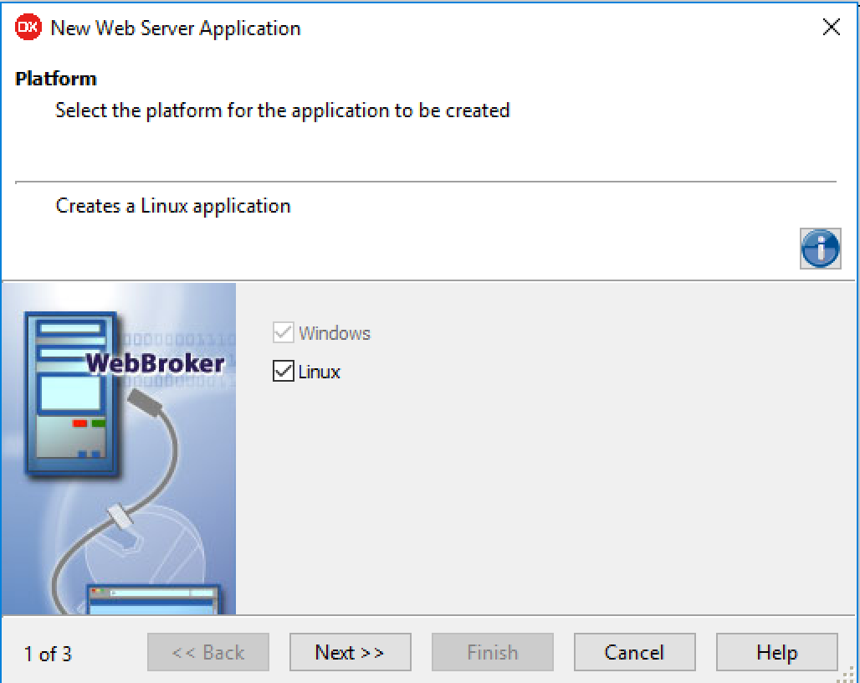Image resolution: width=860 pixels, height=683 pixels.
Task: Click the "New Web Server Application" title
Action: coord(176,28)
